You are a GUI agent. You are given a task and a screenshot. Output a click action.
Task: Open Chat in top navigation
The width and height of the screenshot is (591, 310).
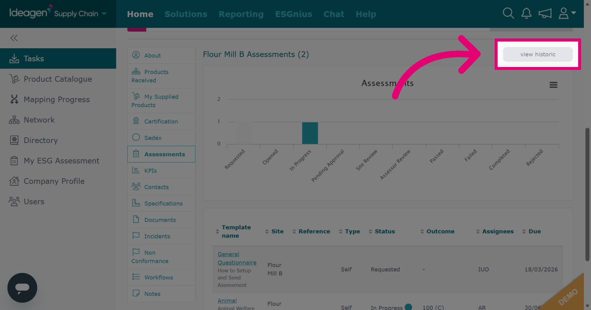point(334,14)
